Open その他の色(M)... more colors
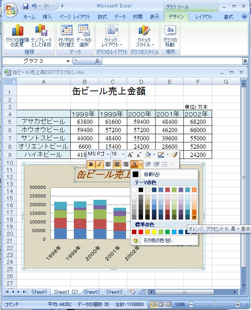The height and width of the screenshot is (310, 251). 164,240
